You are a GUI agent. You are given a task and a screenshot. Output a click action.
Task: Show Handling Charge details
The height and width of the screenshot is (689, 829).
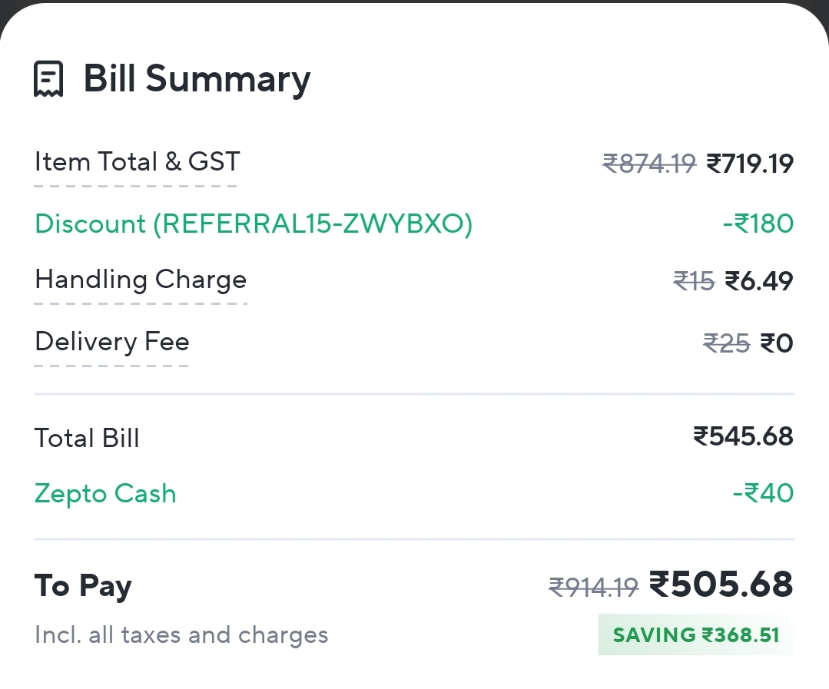pyautogui.click(x=141, y=280)
